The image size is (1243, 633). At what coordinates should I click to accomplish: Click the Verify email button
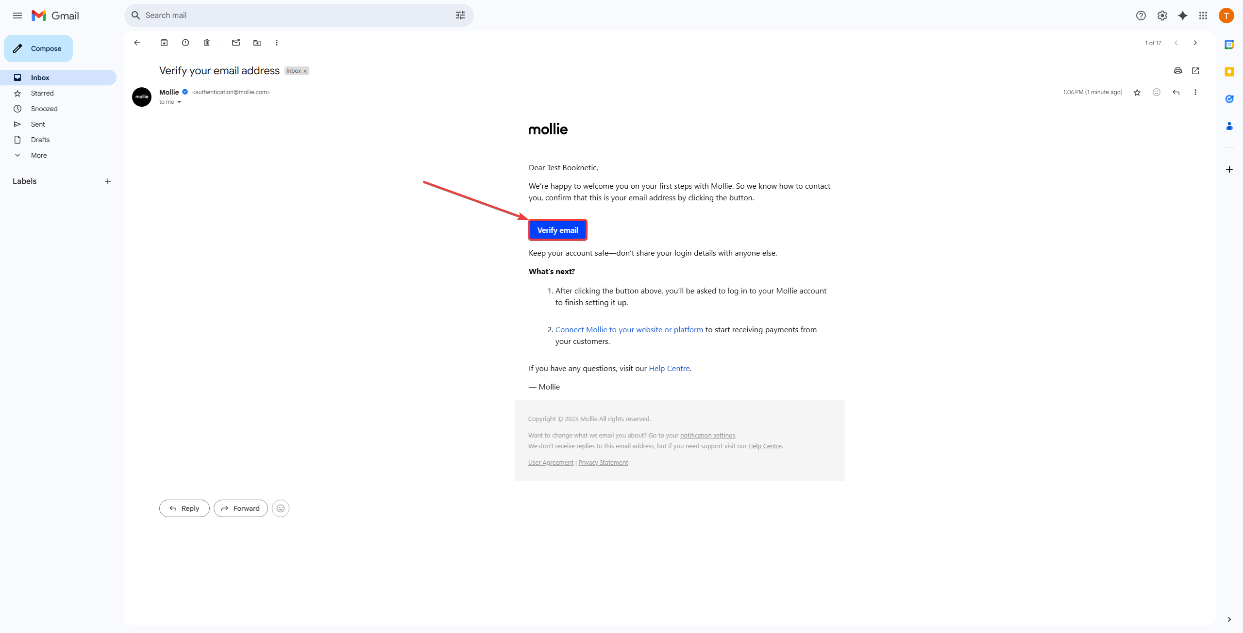(x=558, y=230)
